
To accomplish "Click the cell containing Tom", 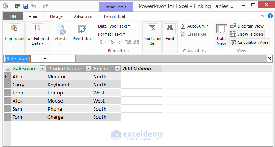I will point(29,117).
